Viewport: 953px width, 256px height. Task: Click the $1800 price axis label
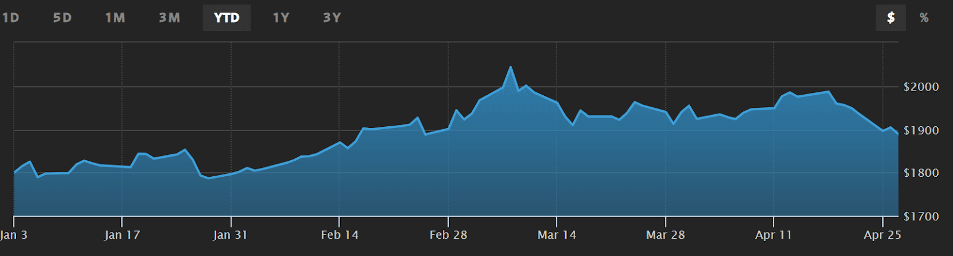[x=921, y=173]
